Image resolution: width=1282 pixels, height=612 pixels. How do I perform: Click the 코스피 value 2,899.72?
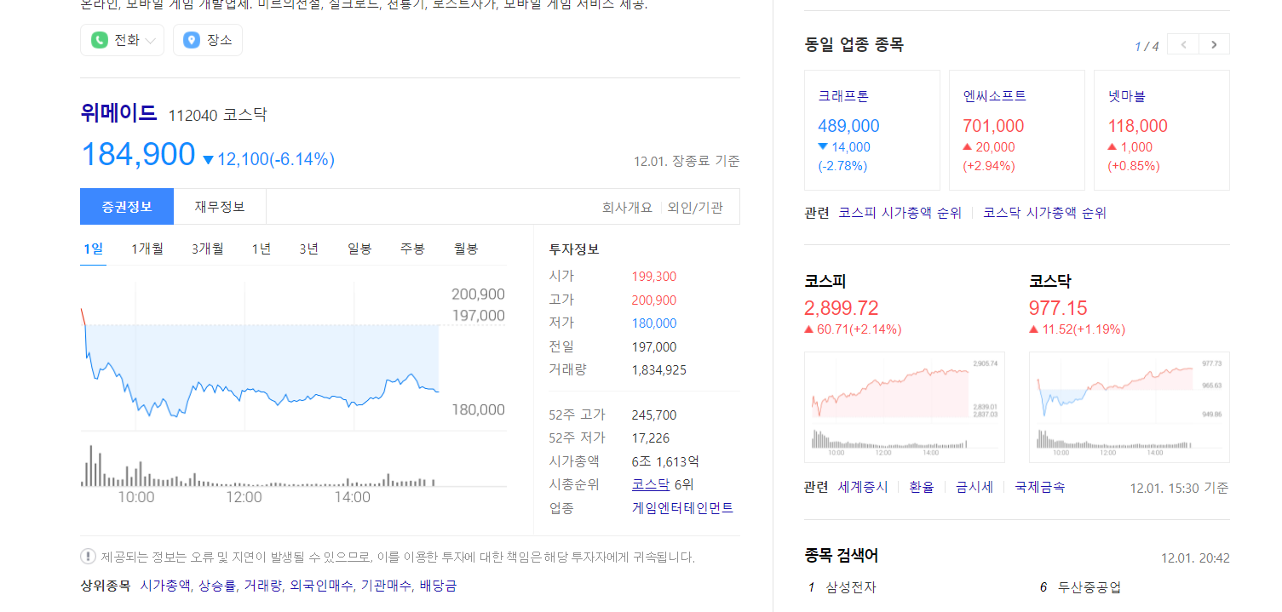point(841,308)
